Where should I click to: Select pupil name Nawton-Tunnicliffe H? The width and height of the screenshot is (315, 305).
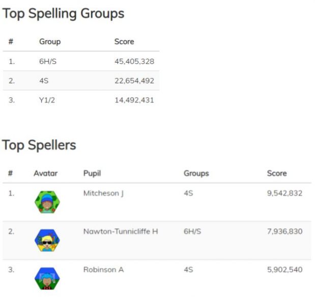pyautogui.click(x=121, y=231)
